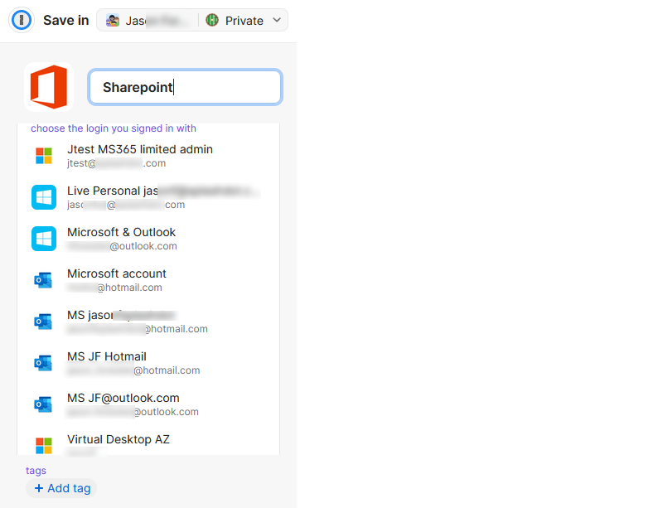Focus the Sharepoint title input field
Viewport: 663px width, 508px height.
tap(185, 87)
